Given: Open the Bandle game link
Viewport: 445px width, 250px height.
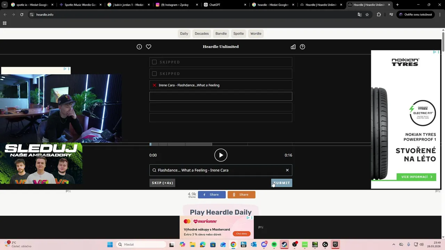Looking at the screenshot, I should click(x=221, y=34).
